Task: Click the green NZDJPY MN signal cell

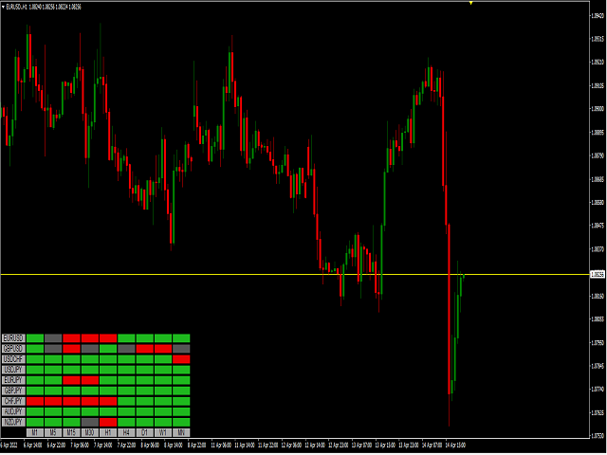Action: tap(181, 422)
